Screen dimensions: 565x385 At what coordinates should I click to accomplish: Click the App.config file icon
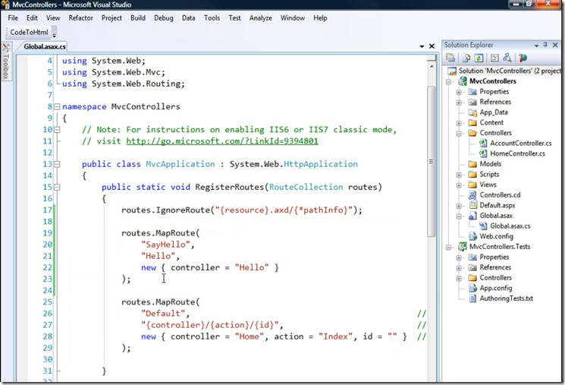[x=472, y=288]
